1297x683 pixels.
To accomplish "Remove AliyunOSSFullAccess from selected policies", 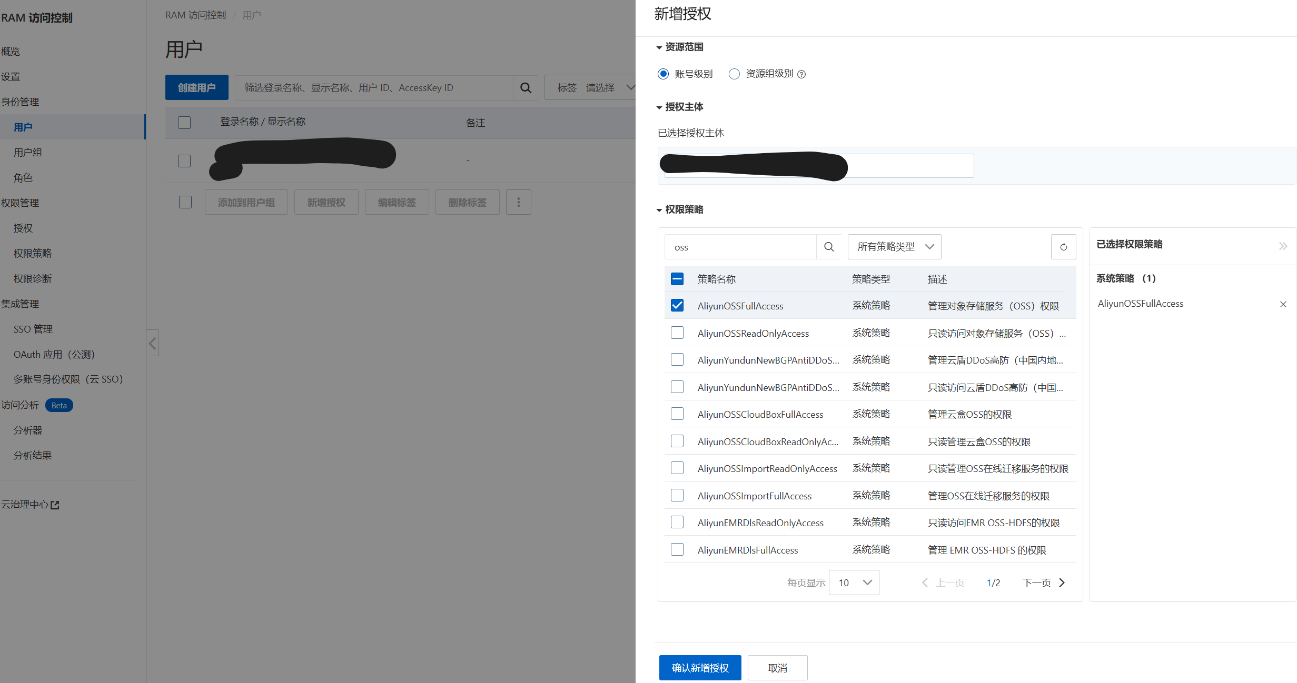I will (1283, 304).
